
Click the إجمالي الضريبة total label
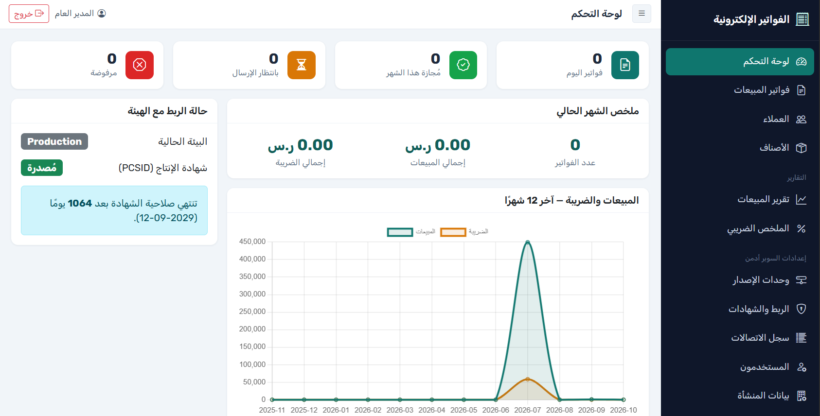pos(301,162)
